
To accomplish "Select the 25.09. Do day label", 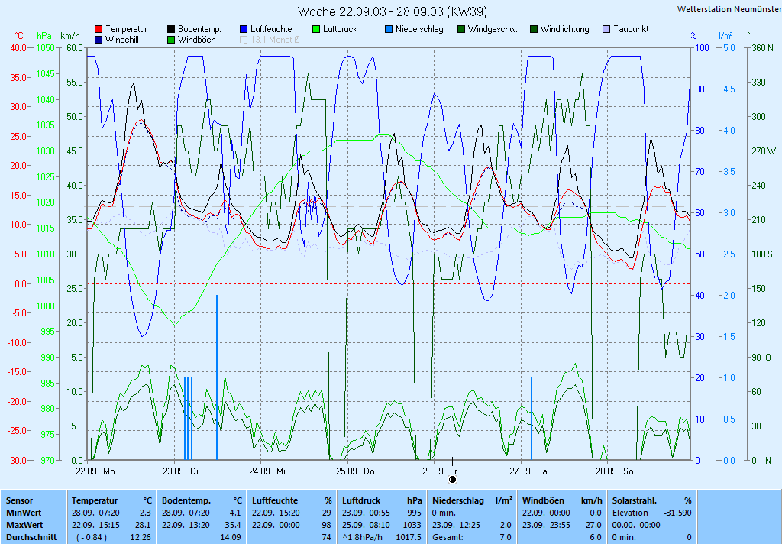I will [355, 471].
